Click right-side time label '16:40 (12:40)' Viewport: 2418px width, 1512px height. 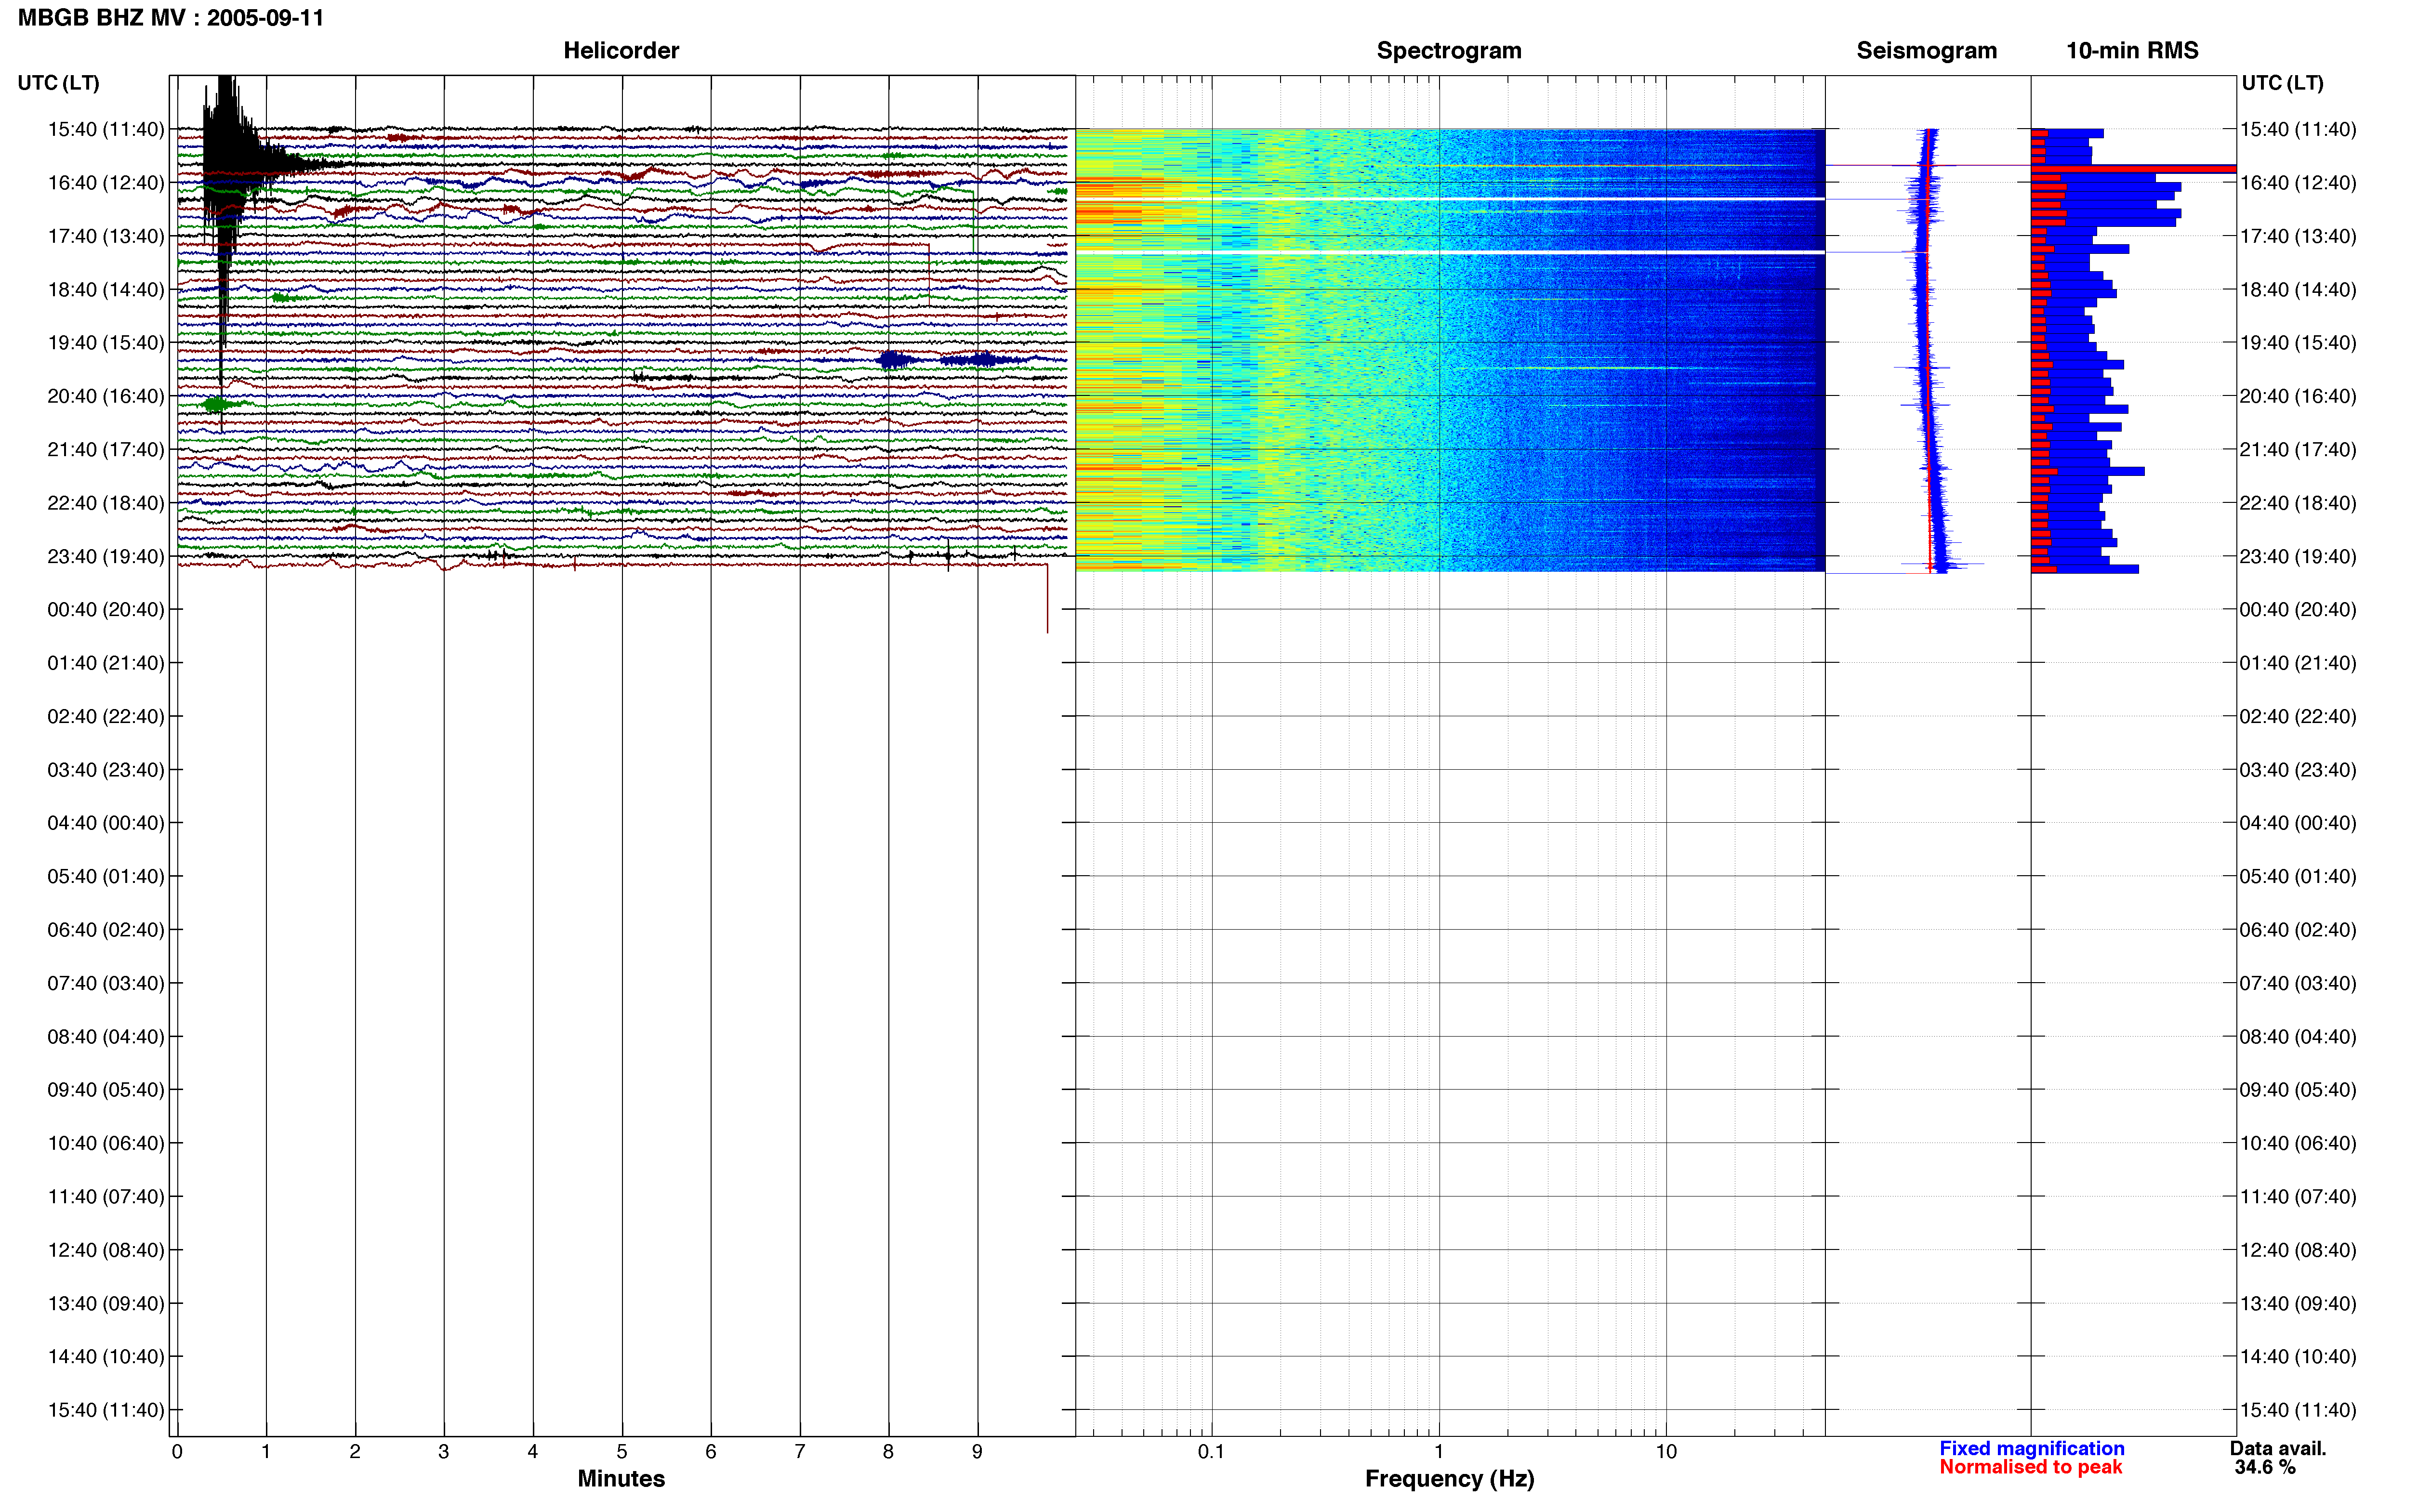tap(2298, 183)
